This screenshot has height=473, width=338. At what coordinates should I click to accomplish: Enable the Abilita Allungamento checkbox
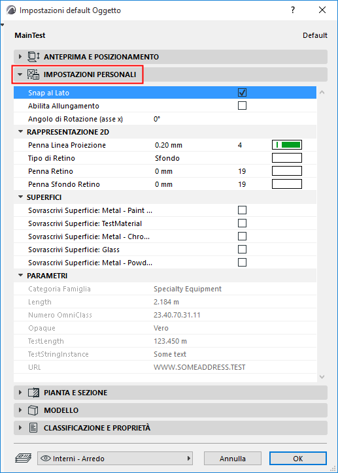coord(242,106)
